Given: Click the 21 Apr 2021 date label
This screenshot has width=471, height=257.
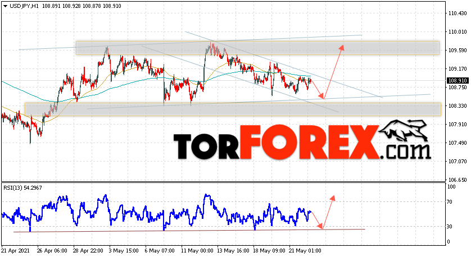Looking at the screenshot, I should 14,251.
